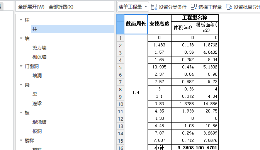Viewport: 260px width, 150px height.
Task: Click subtotal area 100.4701
Action: pyautogui.click(x=207, y=147)
